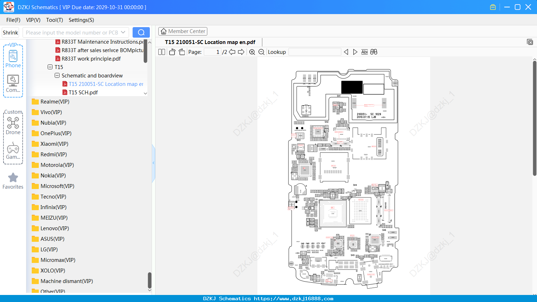537x302 pixels.
Task: Click the Lookup text field
Action: [x=315, y=52]
